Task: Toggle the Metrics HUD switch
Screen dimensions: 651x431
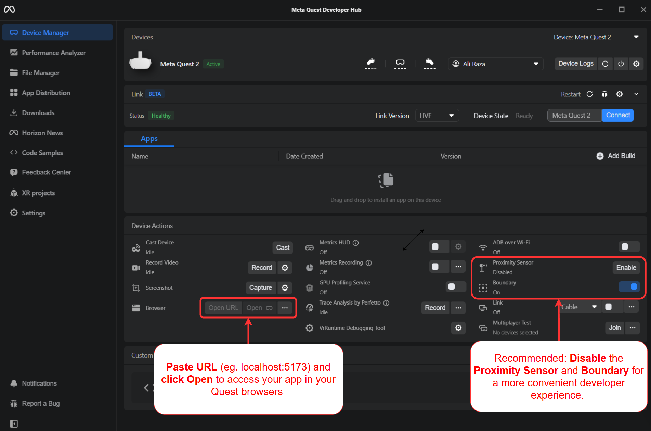Action: pos(439,247)
